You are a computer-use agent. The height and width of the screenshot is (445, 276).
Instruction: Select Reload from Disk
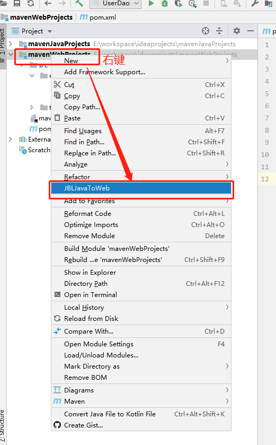(141, 318)
